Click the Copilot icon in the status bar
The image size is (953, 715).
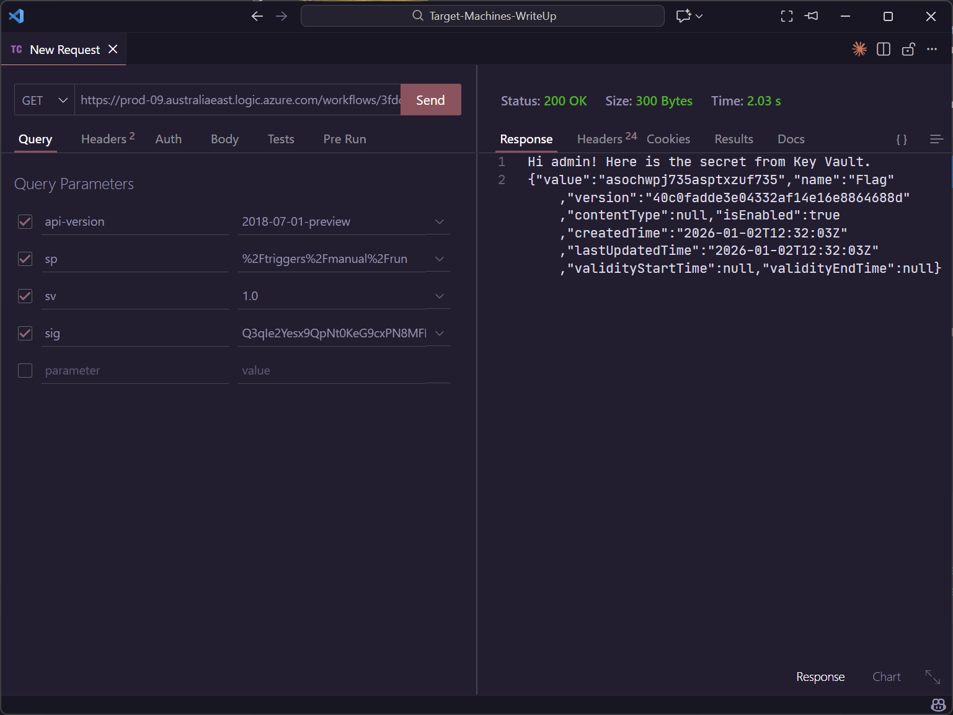[x=937, y=705]
